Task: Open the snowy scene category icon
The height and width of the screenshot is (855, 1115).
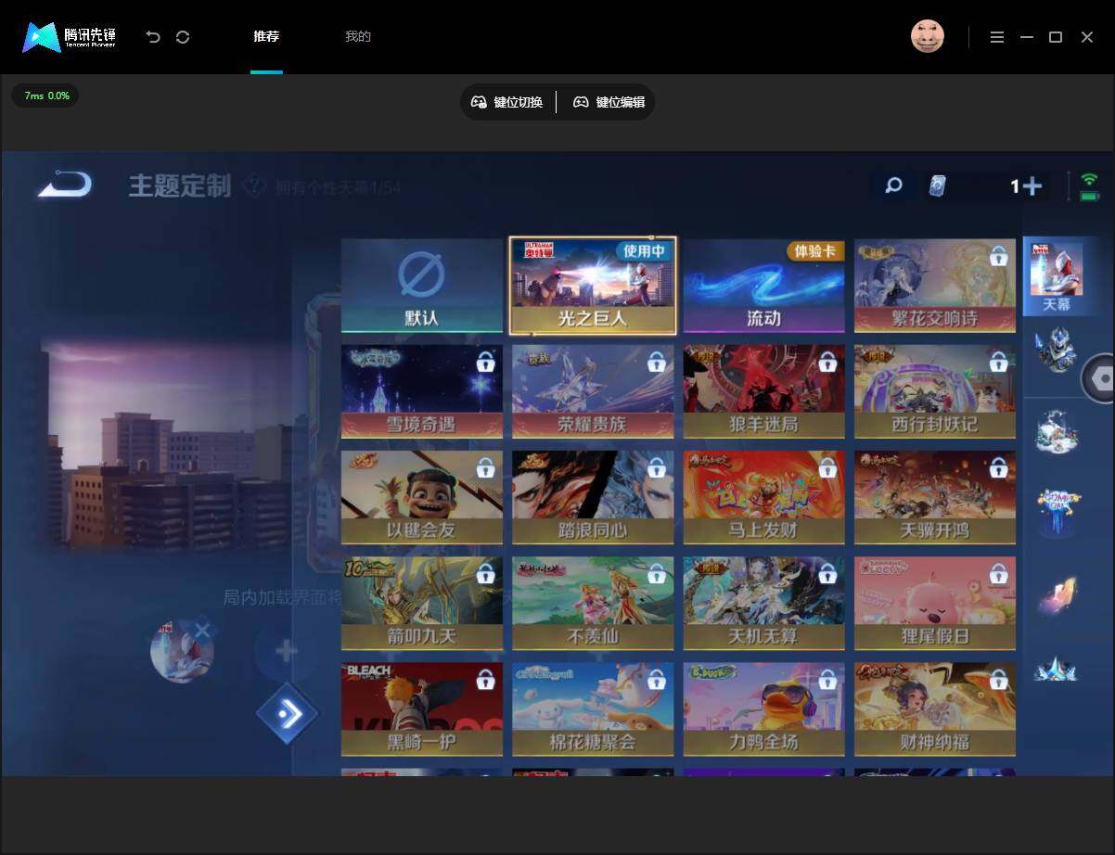Action: 1057,431
